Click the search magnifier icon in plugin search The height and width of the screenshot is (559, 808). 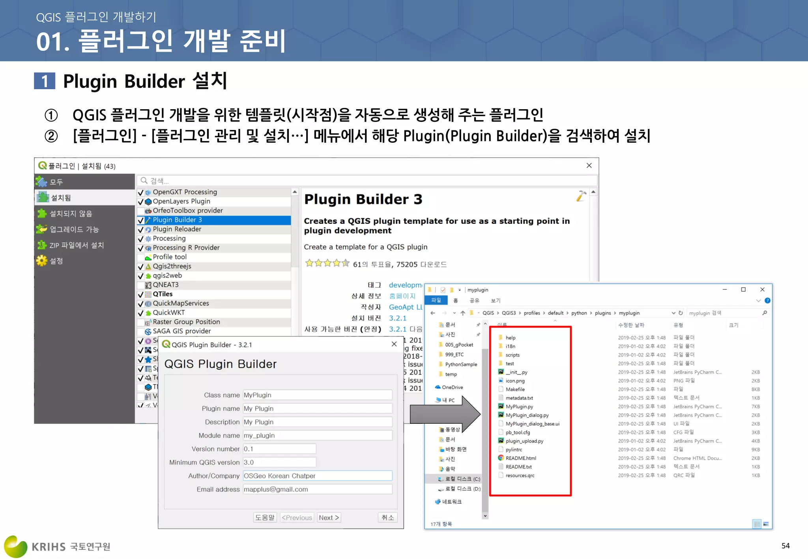144,181
